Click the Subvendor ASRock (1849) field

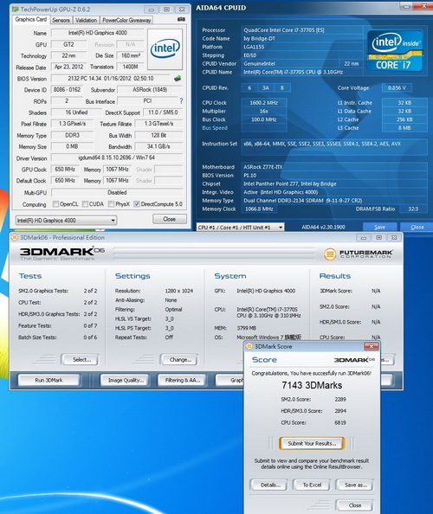pyautogui.click(x=150, y=89)
